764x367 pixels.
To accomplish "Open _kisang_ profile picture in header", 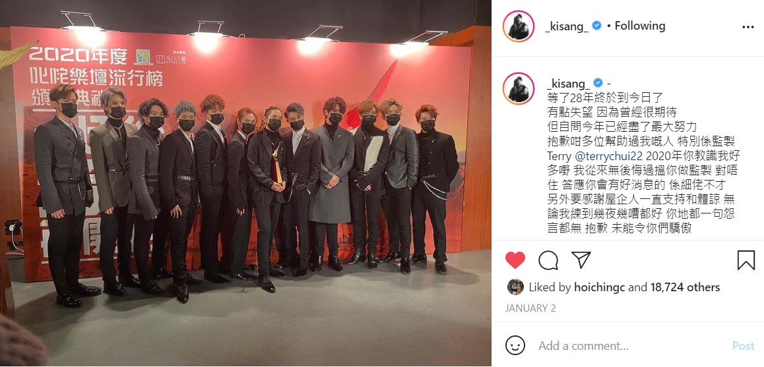I will point(519,26).
